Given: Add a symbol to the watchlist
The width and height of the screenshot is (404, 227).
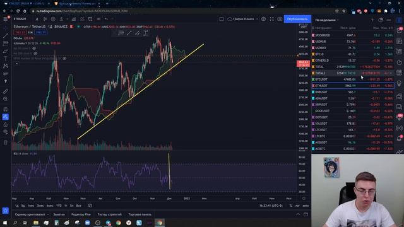Looking at the screenshot, I should [x=372, y=20].
